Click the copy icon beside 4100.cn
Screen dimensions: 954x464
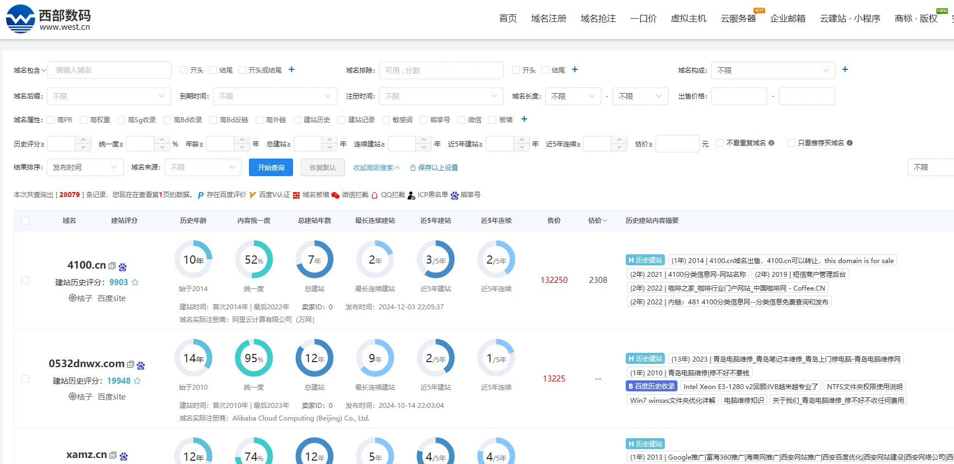(112, 266)
